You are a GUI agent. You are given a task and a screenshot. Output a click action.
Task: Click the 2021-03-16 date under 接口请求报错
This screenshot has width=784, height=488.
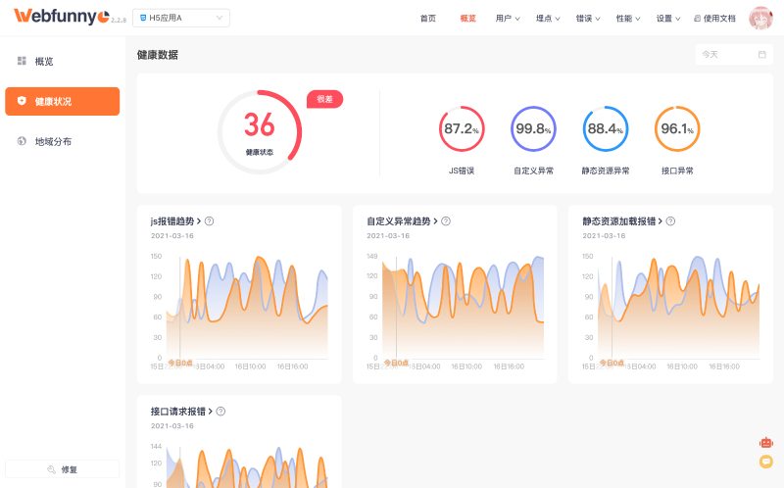point(172,426)
